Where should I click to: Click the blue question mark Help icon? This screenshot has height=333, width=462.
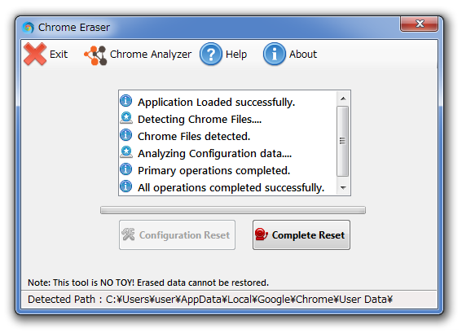211,54
